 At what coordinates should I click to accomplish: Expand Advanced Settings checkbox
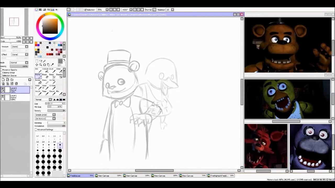pos(36,130)
